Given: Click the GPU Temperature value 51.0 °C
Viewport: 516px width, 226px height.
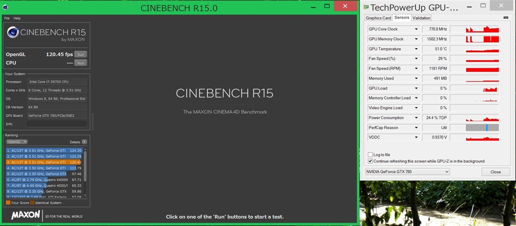Looking at the screenshot, I should (x=435, y=49).
